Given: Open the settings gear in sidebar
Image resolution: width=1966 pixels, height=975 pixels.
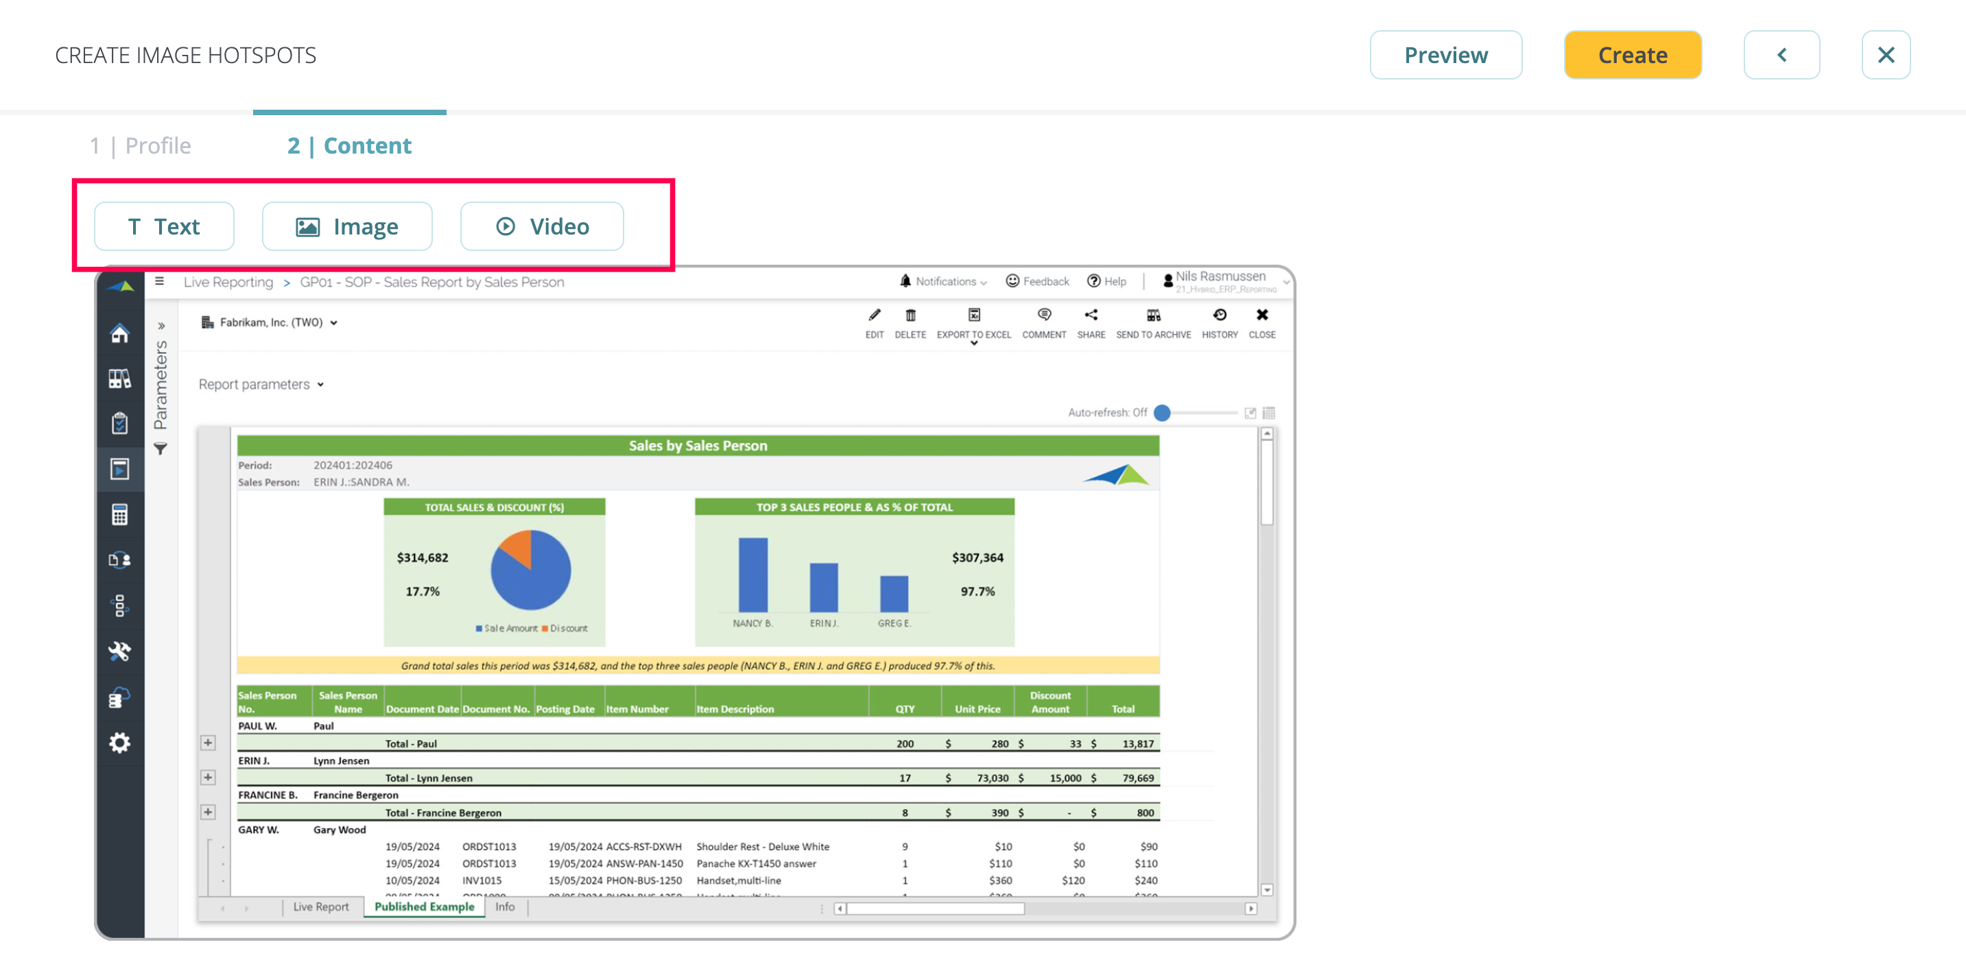Looking at the screenshot, I should click(x=120, y=743).
